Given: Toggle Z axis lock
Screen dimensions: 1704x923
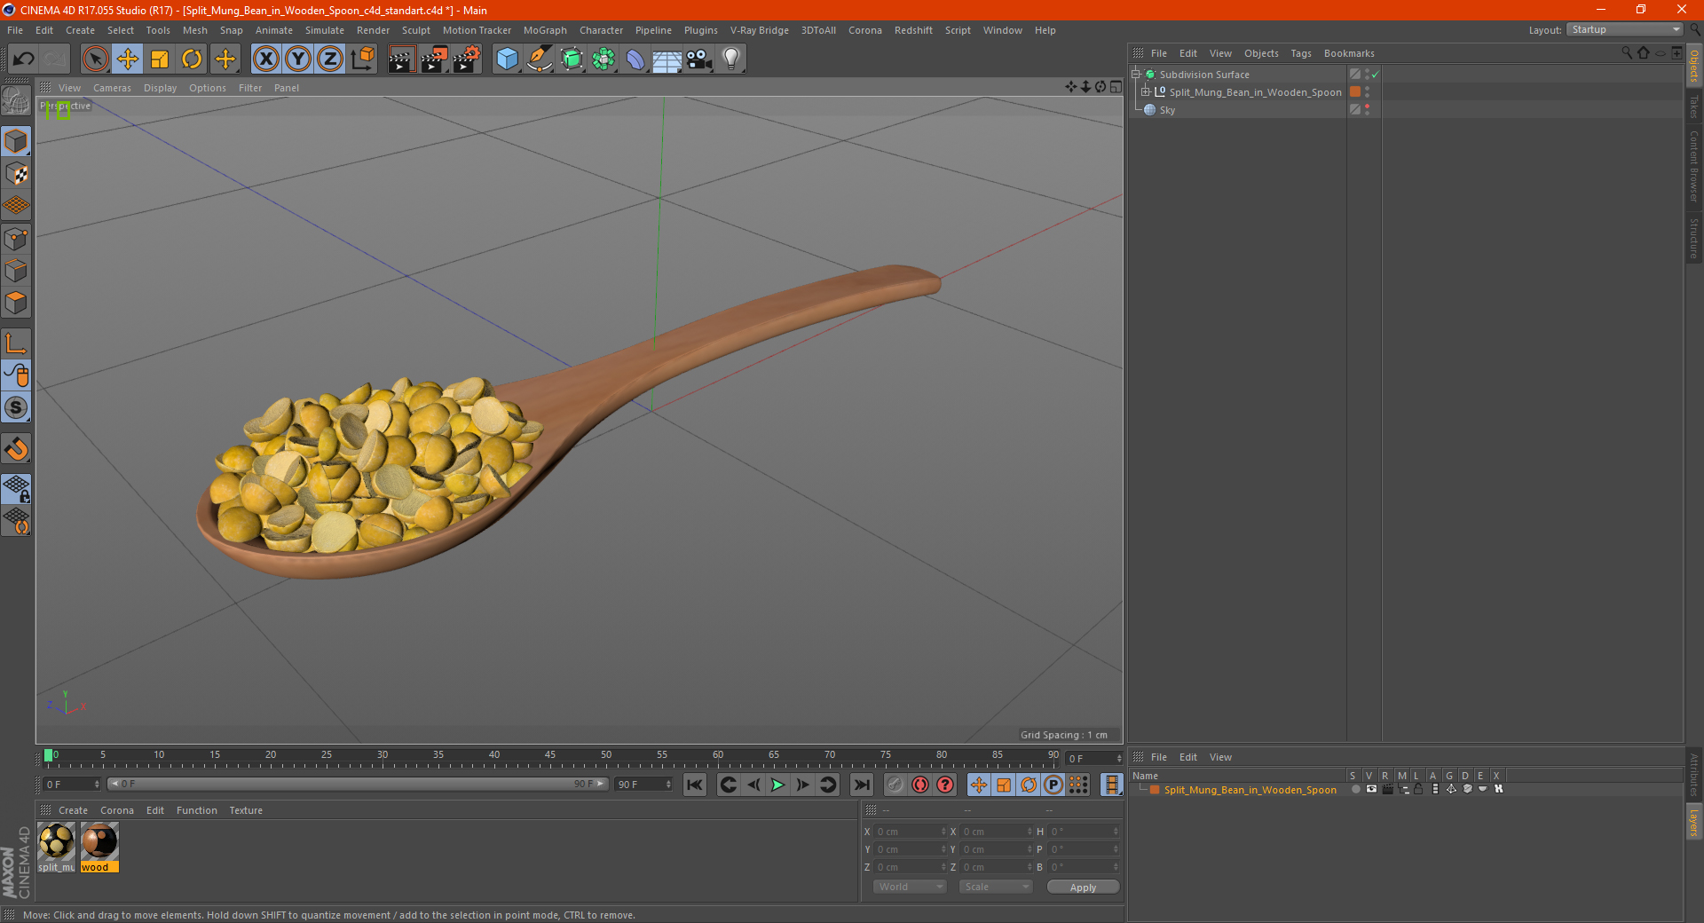Looking at the screenshot, I should 330,59.
